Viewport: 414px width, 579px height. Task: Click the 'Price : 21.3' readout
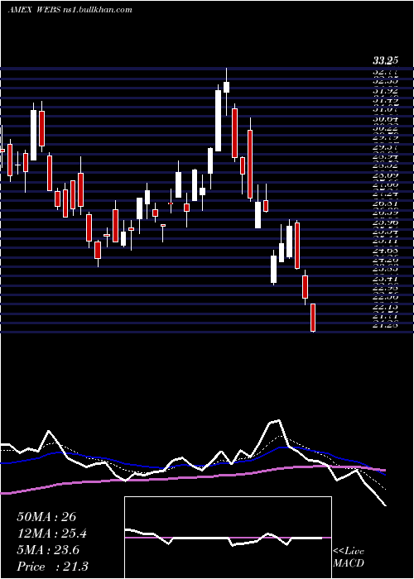point(52,567)
